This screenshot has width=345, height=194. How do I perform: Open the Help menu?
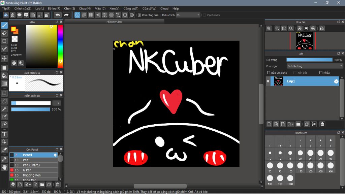pyautogui.click(x=176, y=8)
